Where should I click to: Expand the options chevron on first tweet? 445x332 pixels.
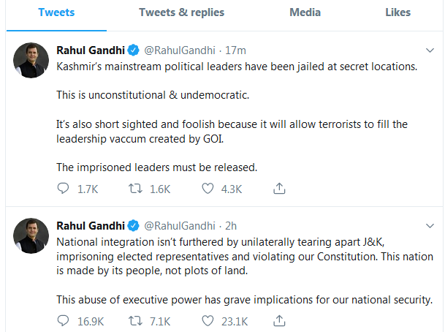(430, 50)
